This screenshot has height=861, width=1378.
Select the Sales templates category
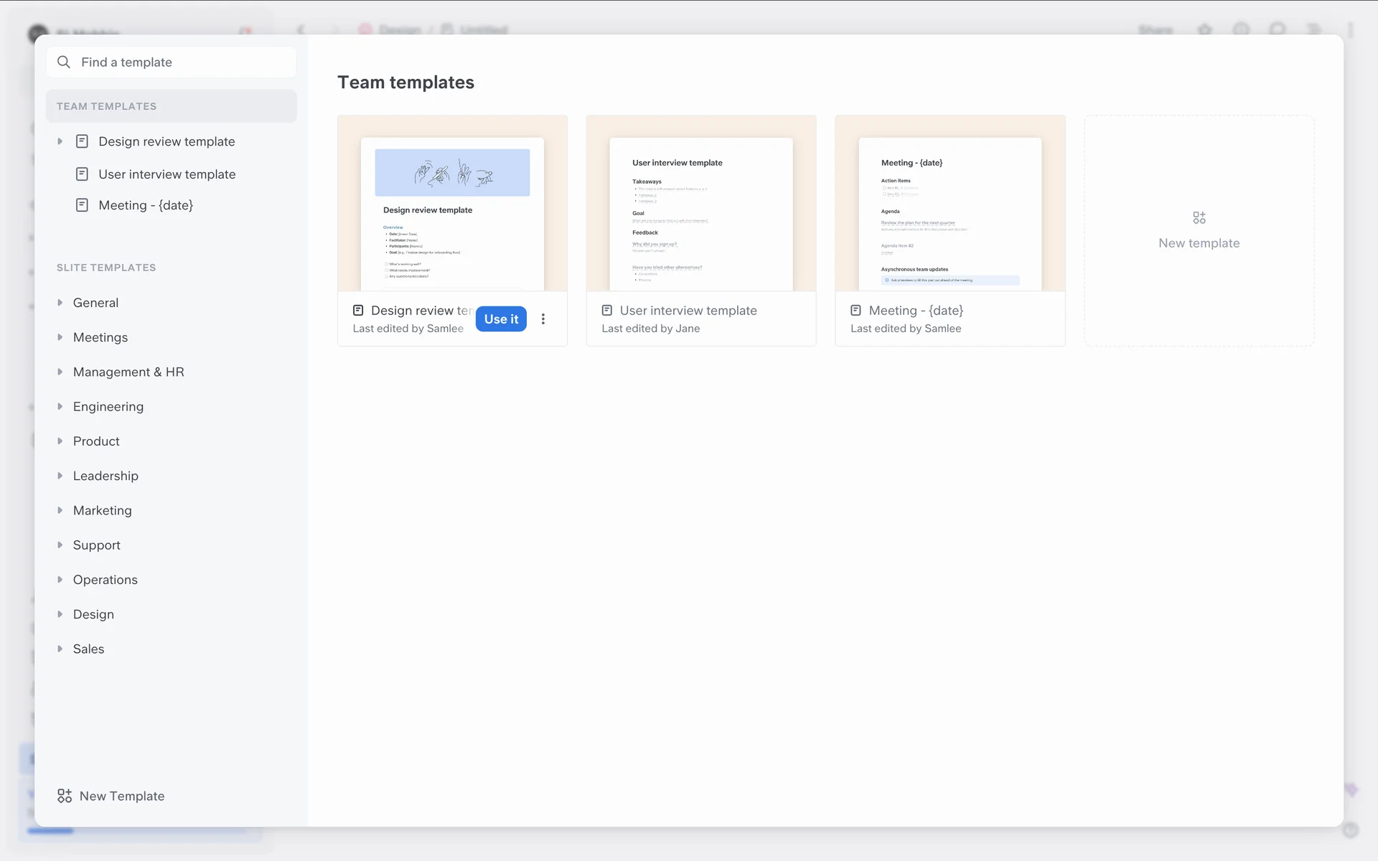pyautogui.click(x=88, y=649)
